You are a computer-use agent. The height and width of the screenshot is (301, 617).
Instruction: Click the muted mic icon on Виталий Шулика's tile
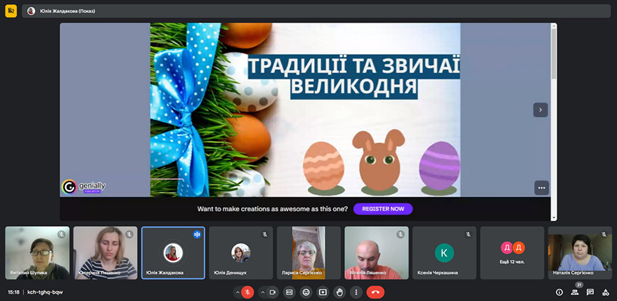point(62,234)
